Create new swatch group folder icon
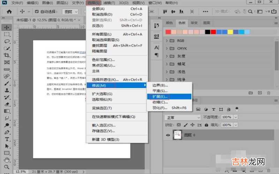279x174 pixels. [250, 93]
